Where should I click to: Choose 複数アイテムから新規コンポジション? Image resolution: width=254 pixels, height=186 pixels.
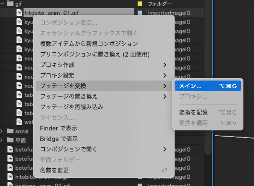coord(104,44)
